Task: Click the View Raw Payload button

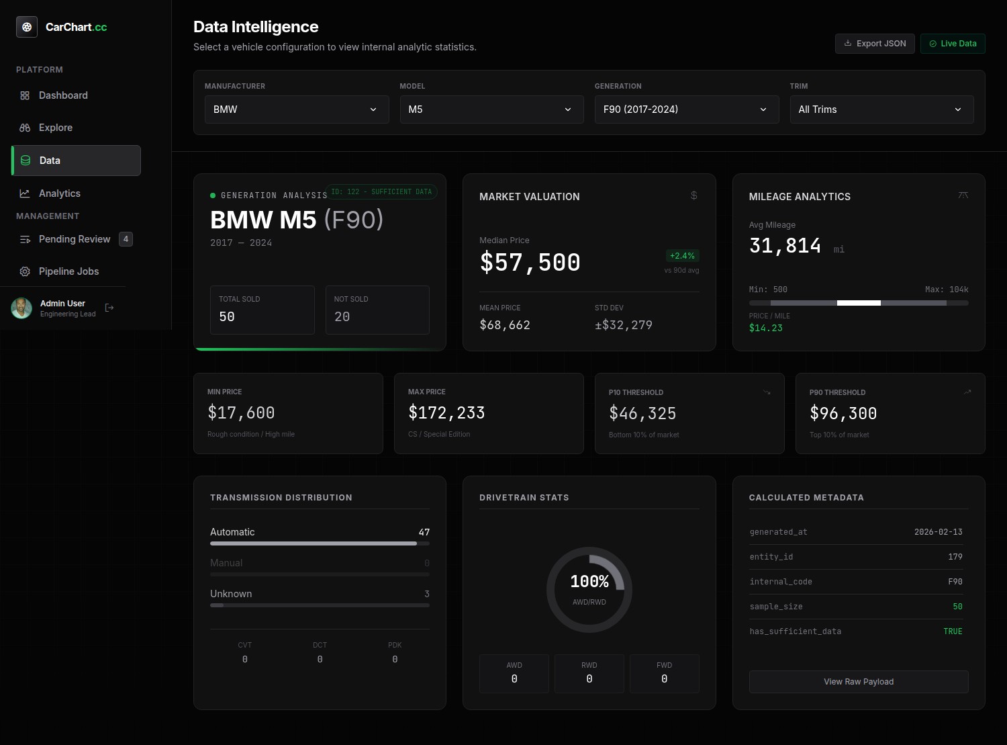Action: [859, 681]
